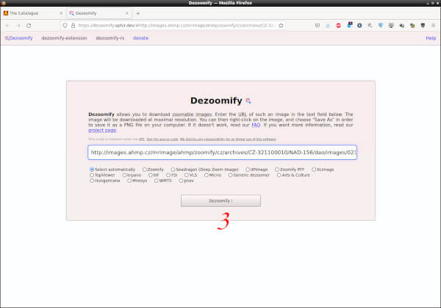This screenshot has height=308, width=441.
Task: Open the Help link
Action: point(431,38)
